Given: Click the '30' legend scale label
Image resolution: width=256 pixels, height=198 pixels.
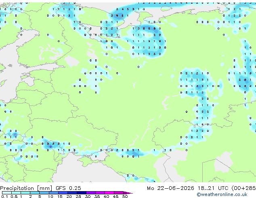Looking at the screenshot, I should coord(88,196).
